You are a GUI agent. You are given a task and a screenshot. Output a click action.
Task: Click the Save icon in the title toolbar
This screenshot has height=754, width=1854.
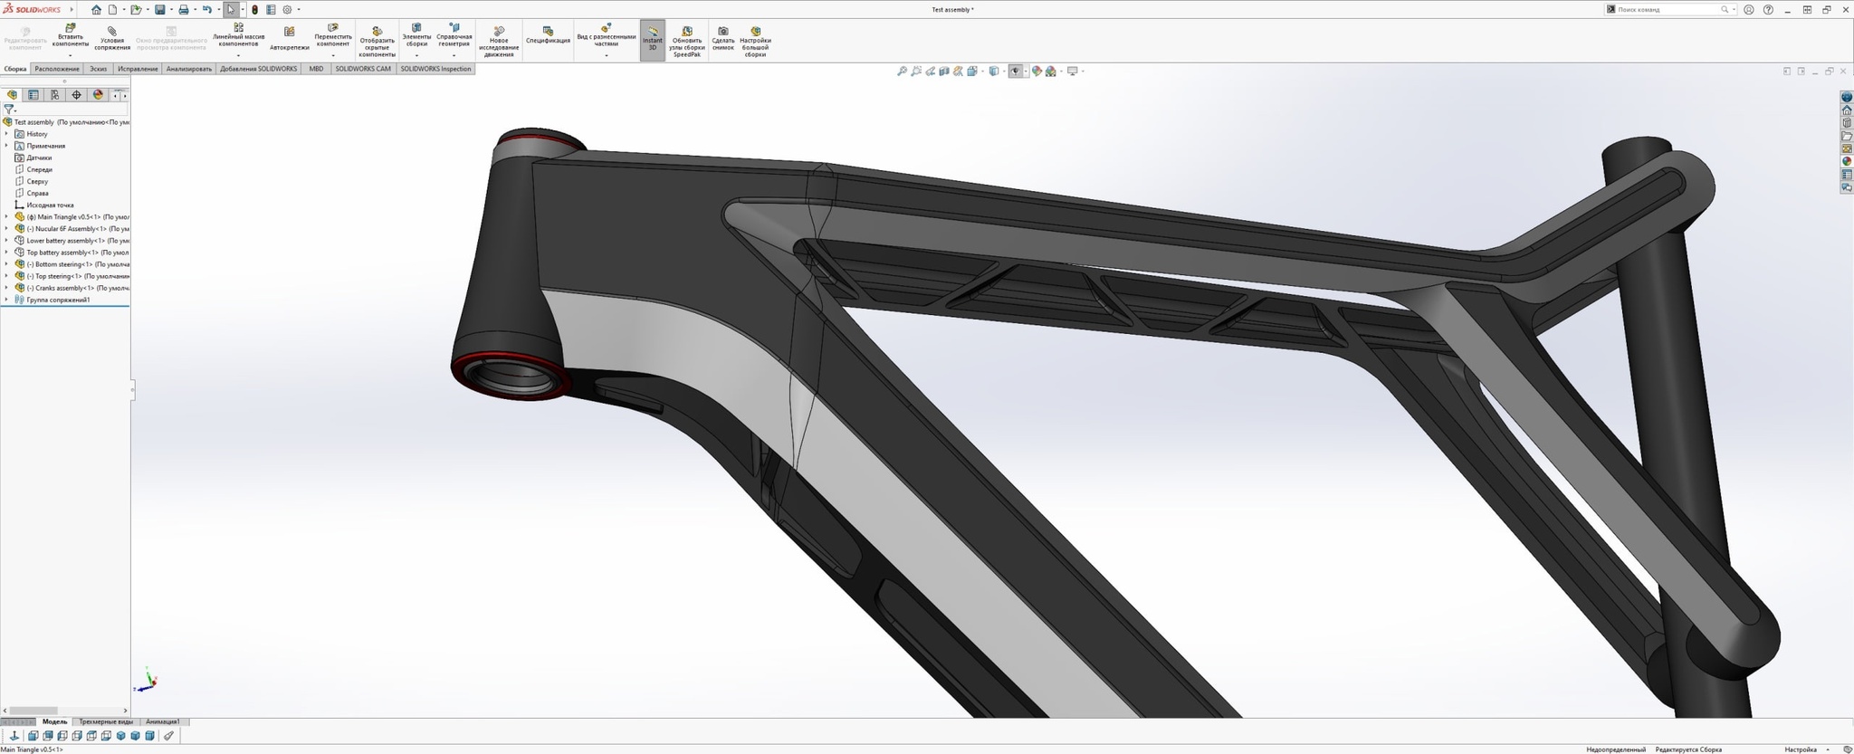[160, 10]
